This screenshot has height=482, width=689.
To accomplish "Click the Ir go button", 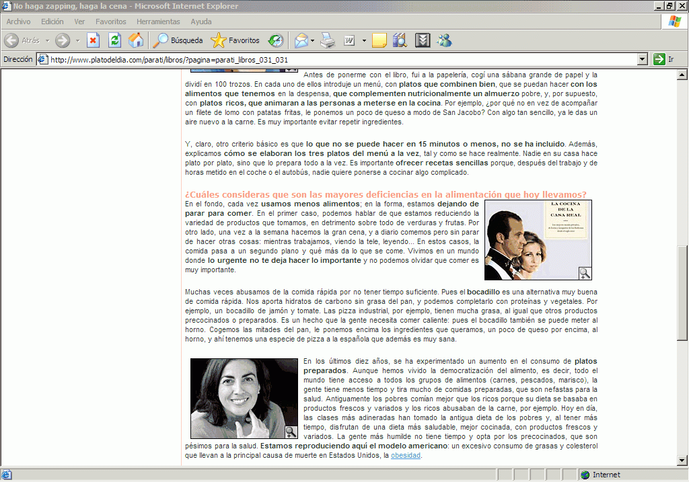I will click(663, 59).
